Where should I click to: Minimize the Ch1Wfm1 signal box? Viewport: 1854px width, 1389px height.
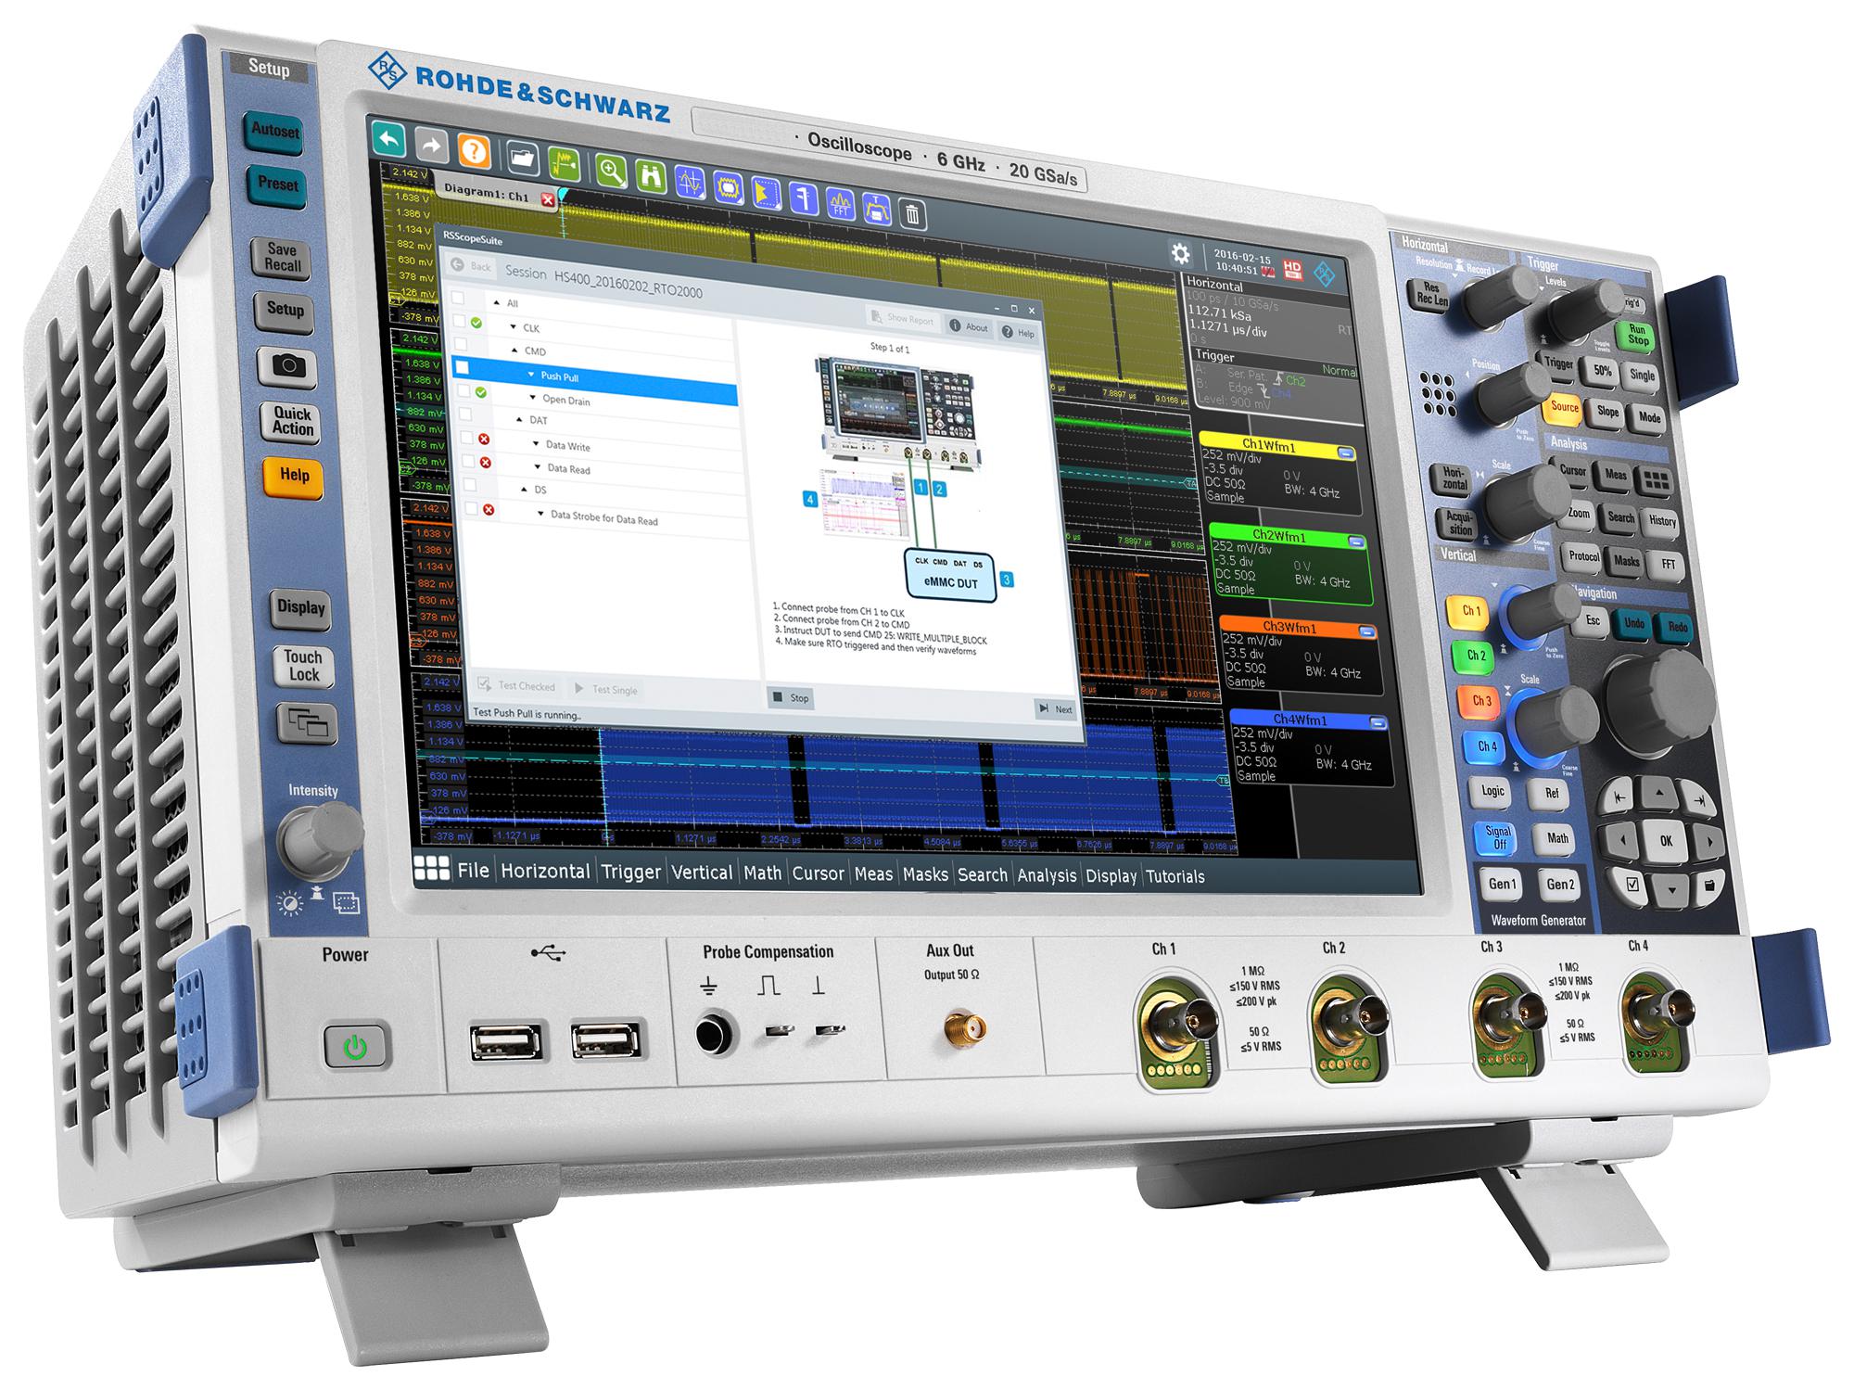1346,453
